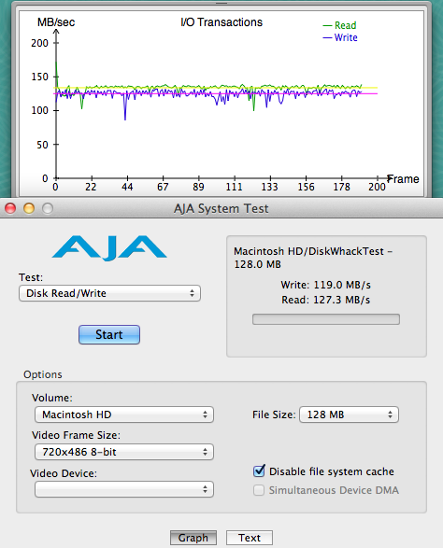
Task: Click the MB/sec axis label
Action: pos(56,22)
